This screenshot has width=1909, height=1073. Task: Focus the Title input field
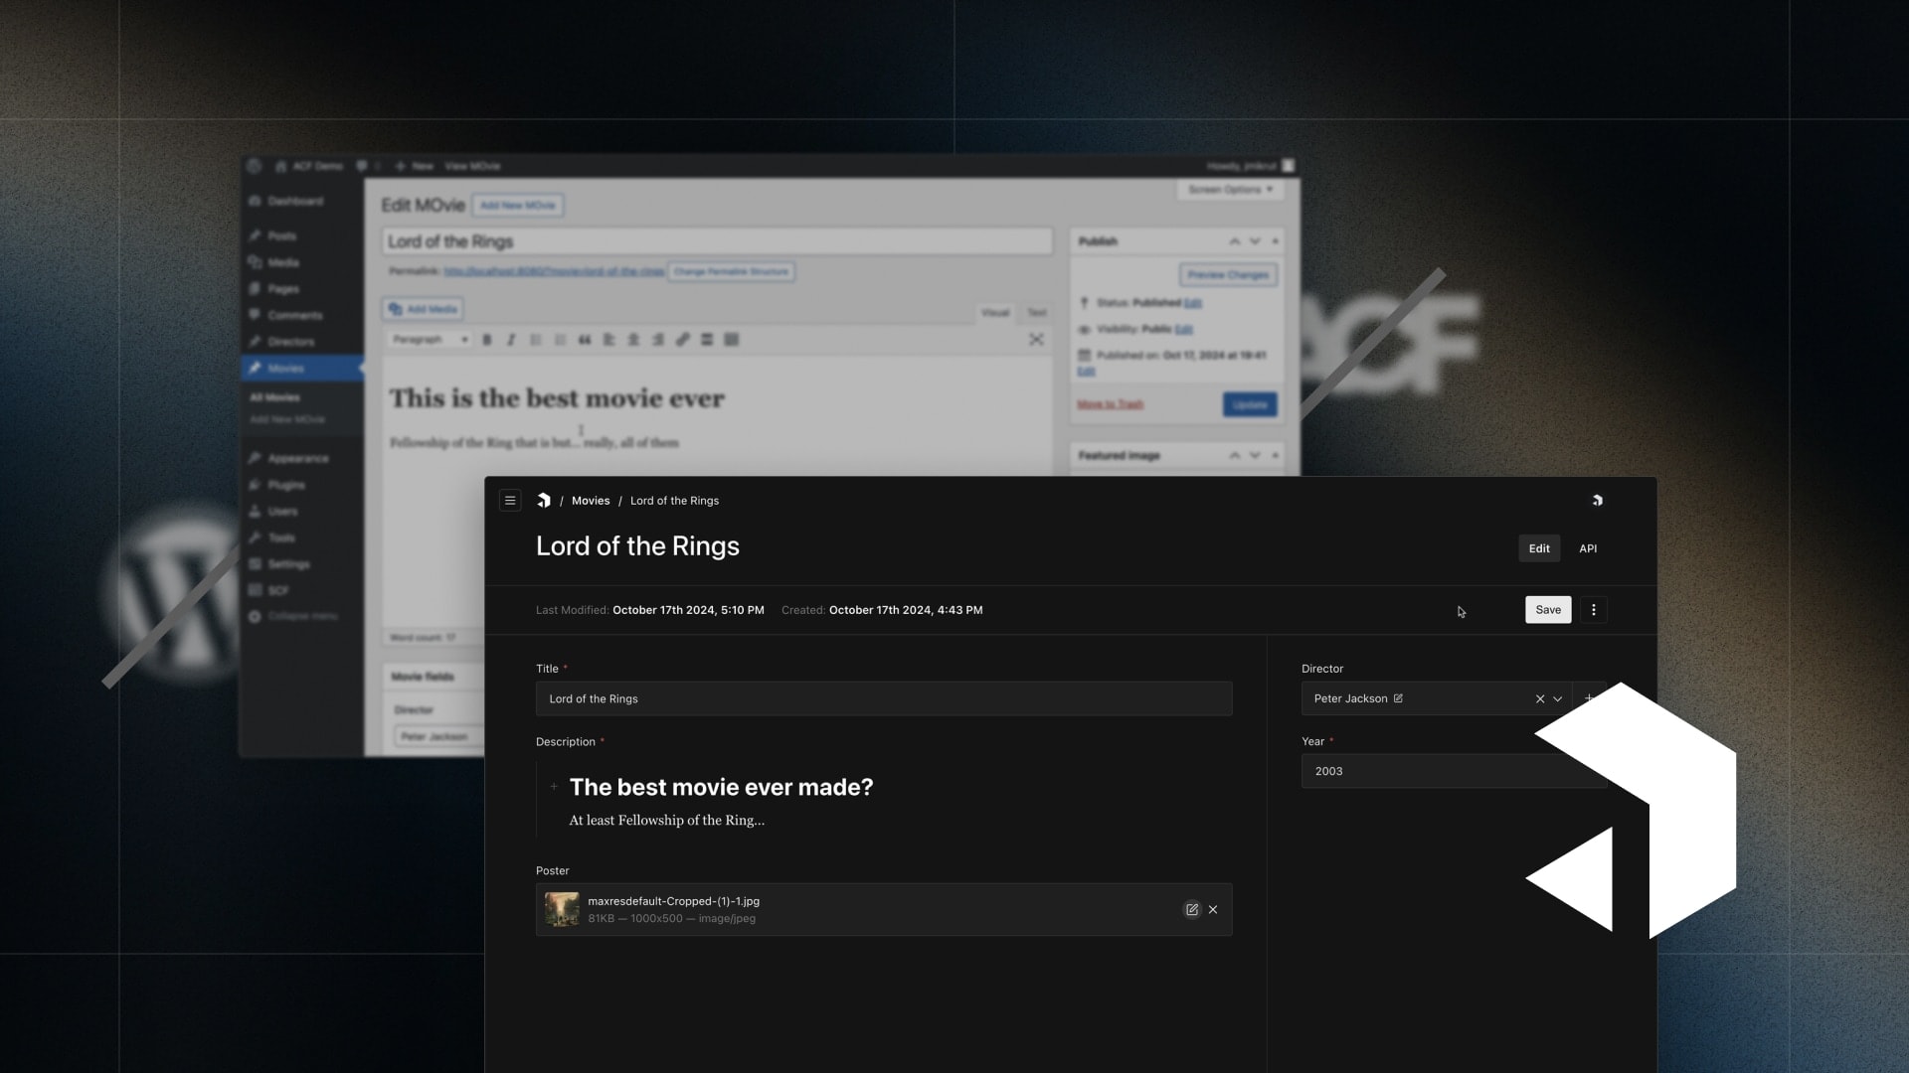884,698
